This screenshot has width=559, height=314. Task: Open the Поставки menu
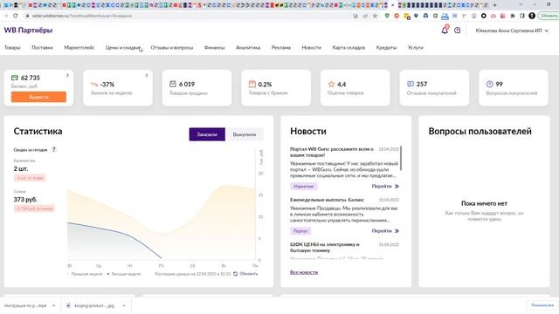(42, 47)
